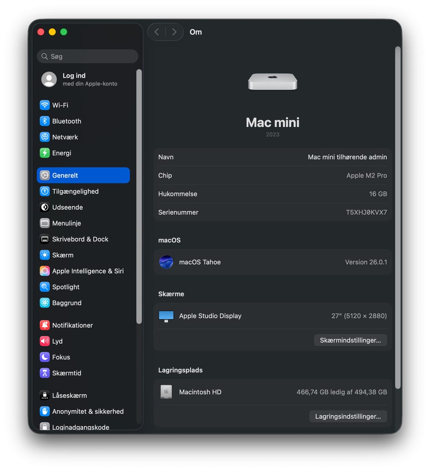Go forward with the right chevron
Viewport: 430px width, 471px height.
tap(174, 32)
